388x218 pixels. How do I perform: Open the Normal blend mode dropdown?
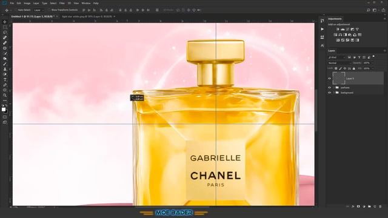pos(339,63)
